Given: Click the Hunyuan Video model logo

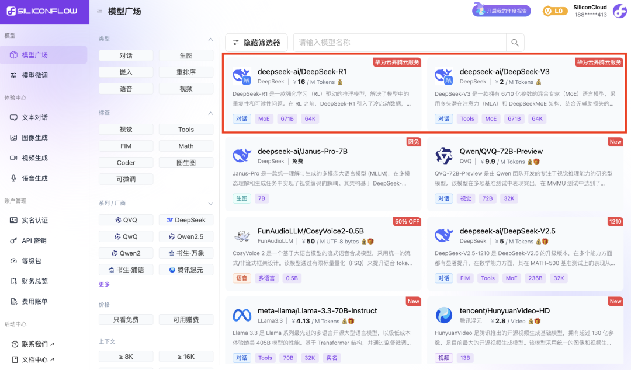Looking at the screenshot, I should [444, 315].
